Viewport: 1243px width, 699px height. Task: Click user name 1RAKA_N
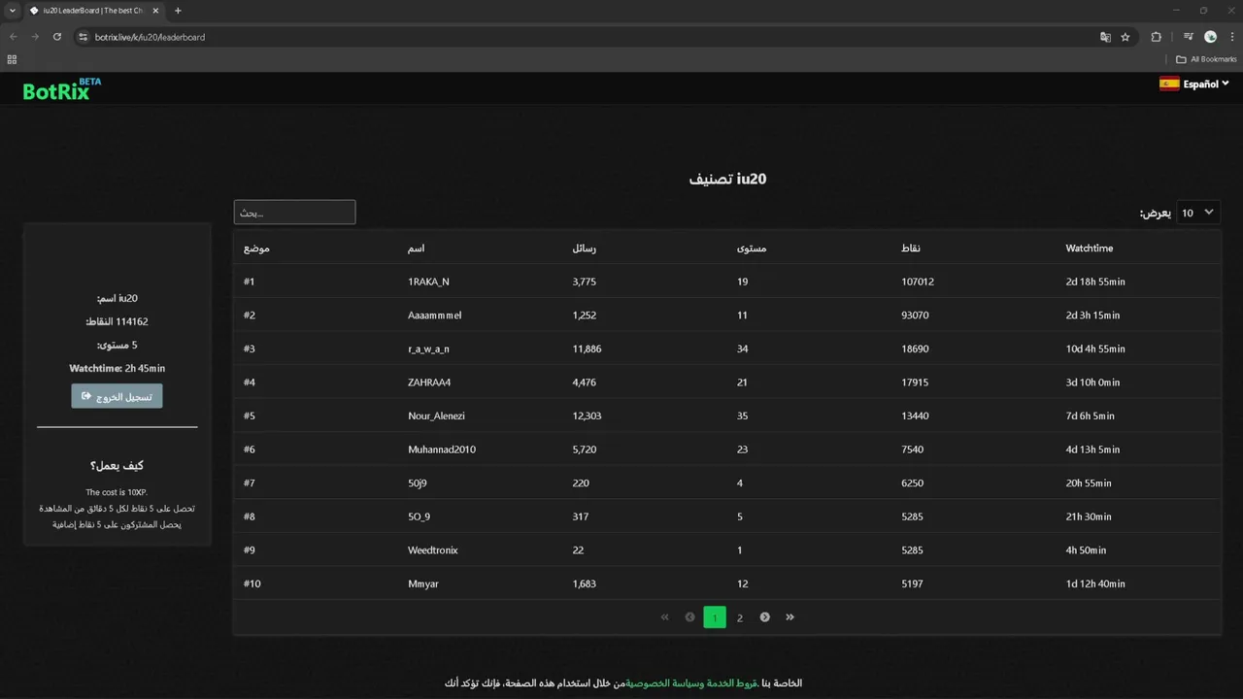coord(428,282)
